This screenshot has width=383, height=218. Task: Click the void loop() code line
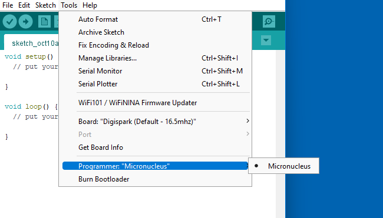coord(31,106)
